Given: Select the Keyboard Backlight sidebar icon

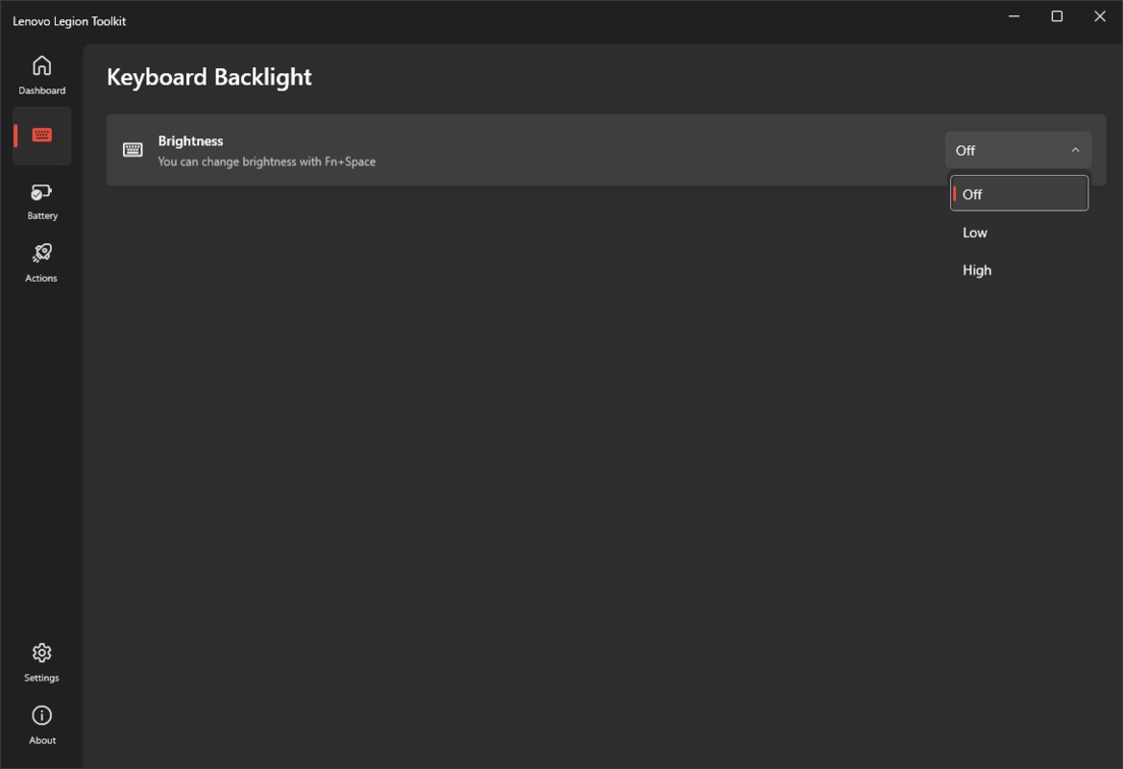Looking at the screenshot, I should (x=41, y=136).
